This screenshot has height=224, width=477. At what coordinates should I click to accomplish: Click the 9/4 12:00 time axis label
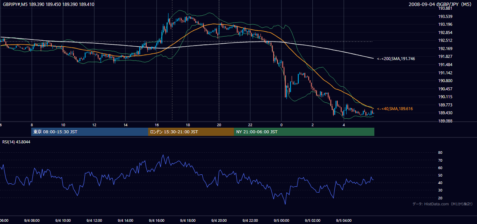[94, 221]
